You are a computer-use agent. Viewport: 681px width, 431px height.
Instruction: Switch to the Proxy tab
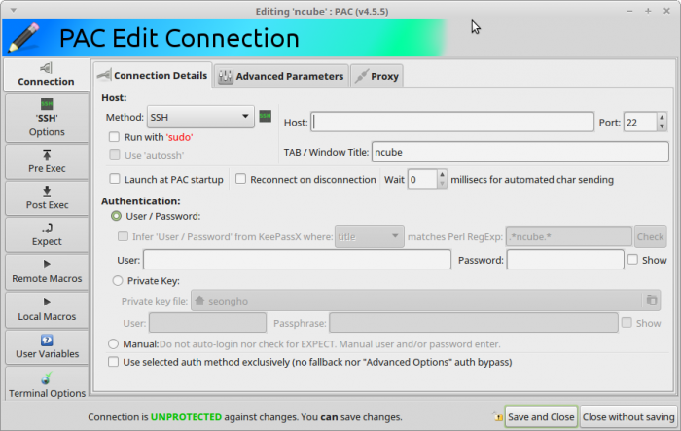tap(376, 76)
